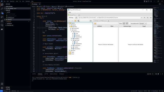Select the ValveStatus variable in the tree
Screen dimensions: 164x92
click(x=77, y=49)
